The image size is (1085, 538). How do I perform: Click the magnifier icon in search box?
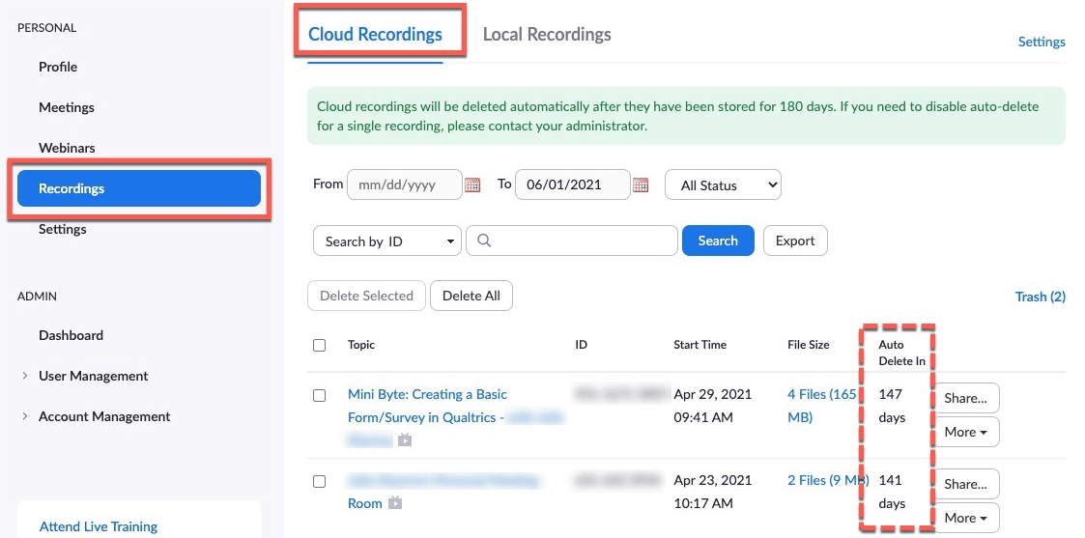click(484, 241)
